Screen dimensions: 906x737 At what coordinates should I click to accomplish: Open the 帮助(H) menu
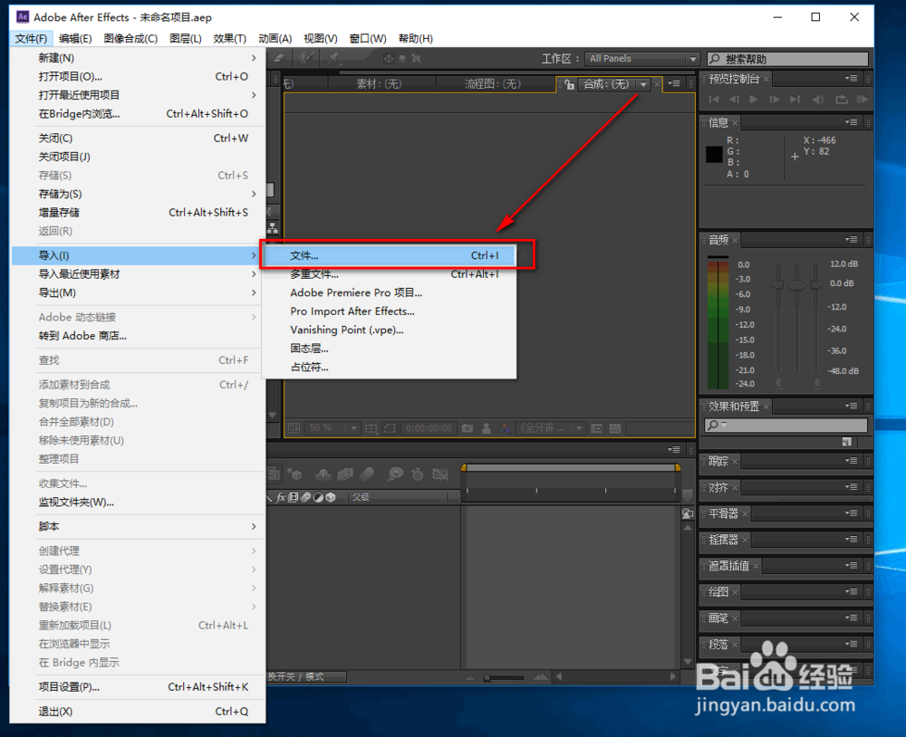(x=416, y=39)
